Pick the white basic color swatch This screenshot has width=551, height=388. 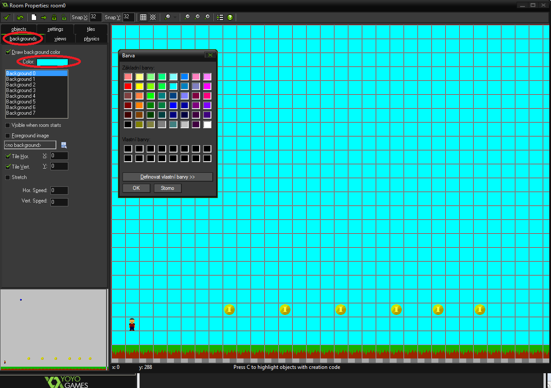207,124
